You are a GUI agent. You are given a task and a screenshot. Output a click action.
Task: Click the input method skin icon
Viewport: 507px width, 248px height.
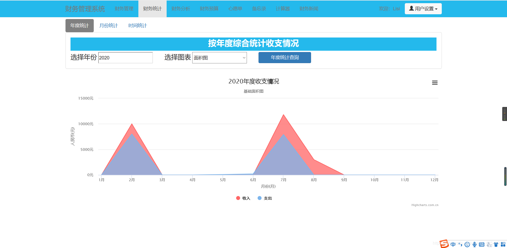(x=496, y=244)
